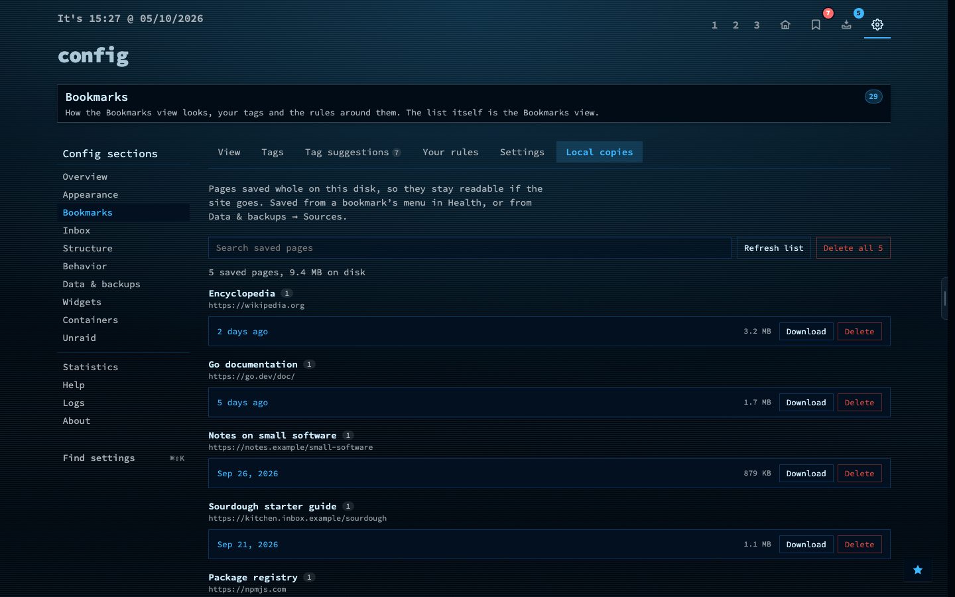This screenshot has height=597, width=955.
Task: Select the Local copies tab
Action: 600,152
